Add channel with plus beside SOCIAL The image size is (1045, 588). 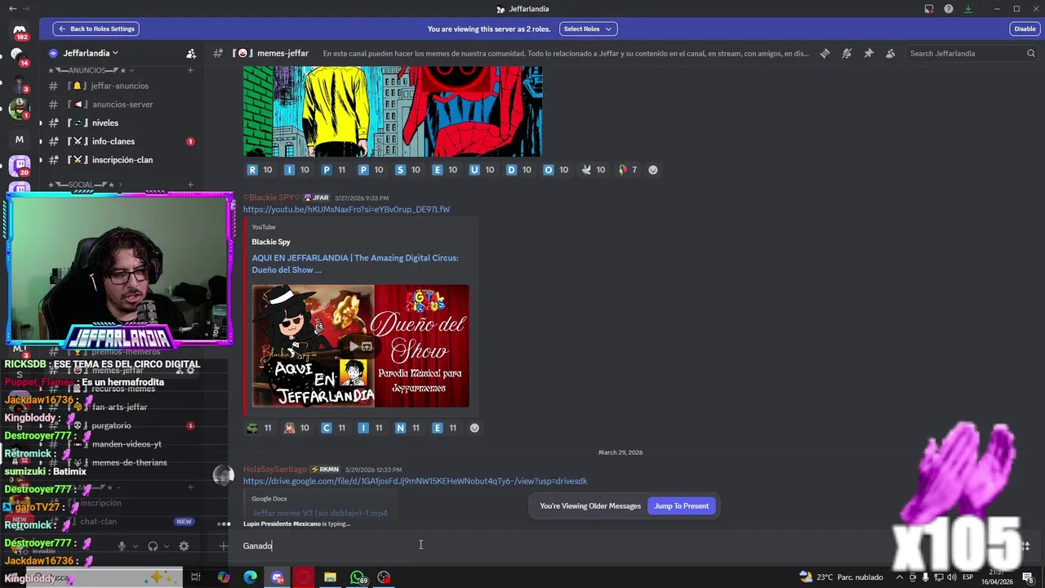[190, 185]
